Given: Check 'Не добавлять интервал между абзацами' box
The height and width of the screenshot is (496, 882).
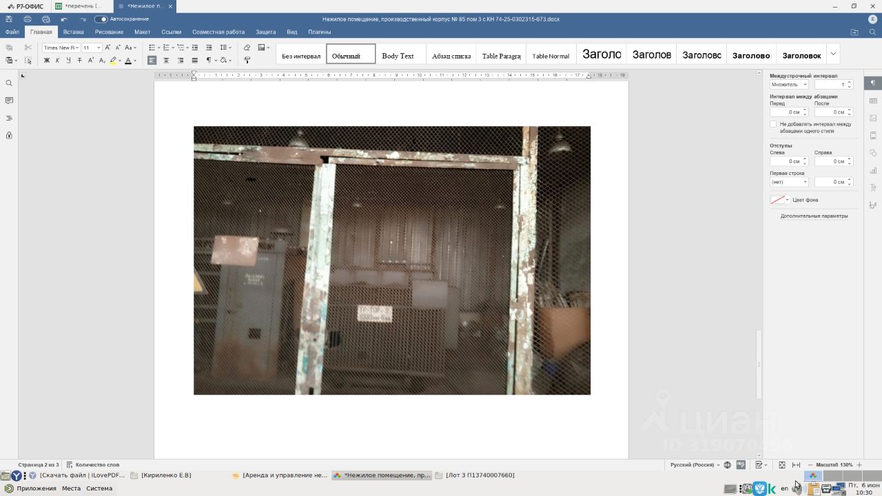Looking at the screenshot, I should tap(773, 125).
